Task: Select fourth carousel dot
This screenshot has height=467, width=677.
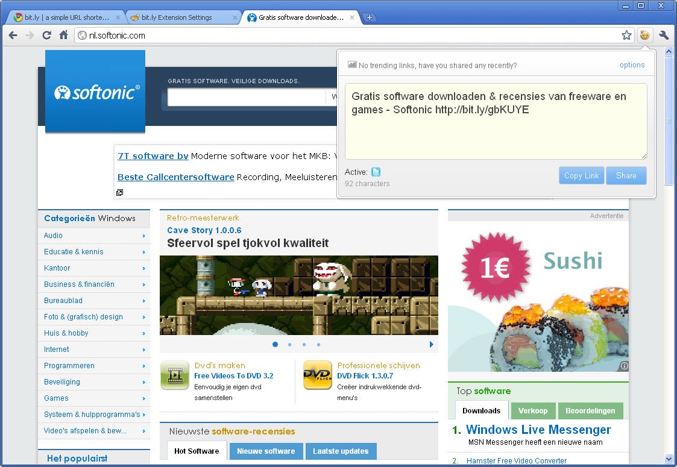Action: (x=319, y=345)
